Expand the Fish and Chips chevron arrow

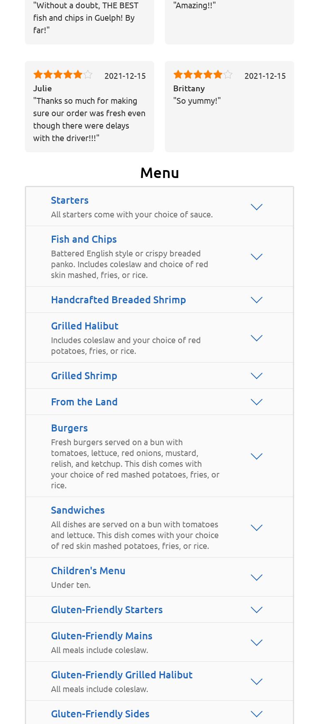coord(256,256)
